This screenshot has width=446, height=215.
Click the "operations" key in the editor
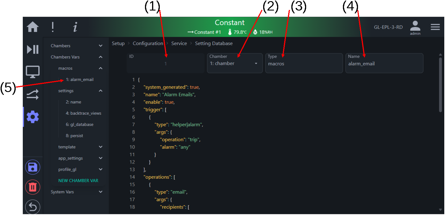pyautogui.click(x=157, y=177)
